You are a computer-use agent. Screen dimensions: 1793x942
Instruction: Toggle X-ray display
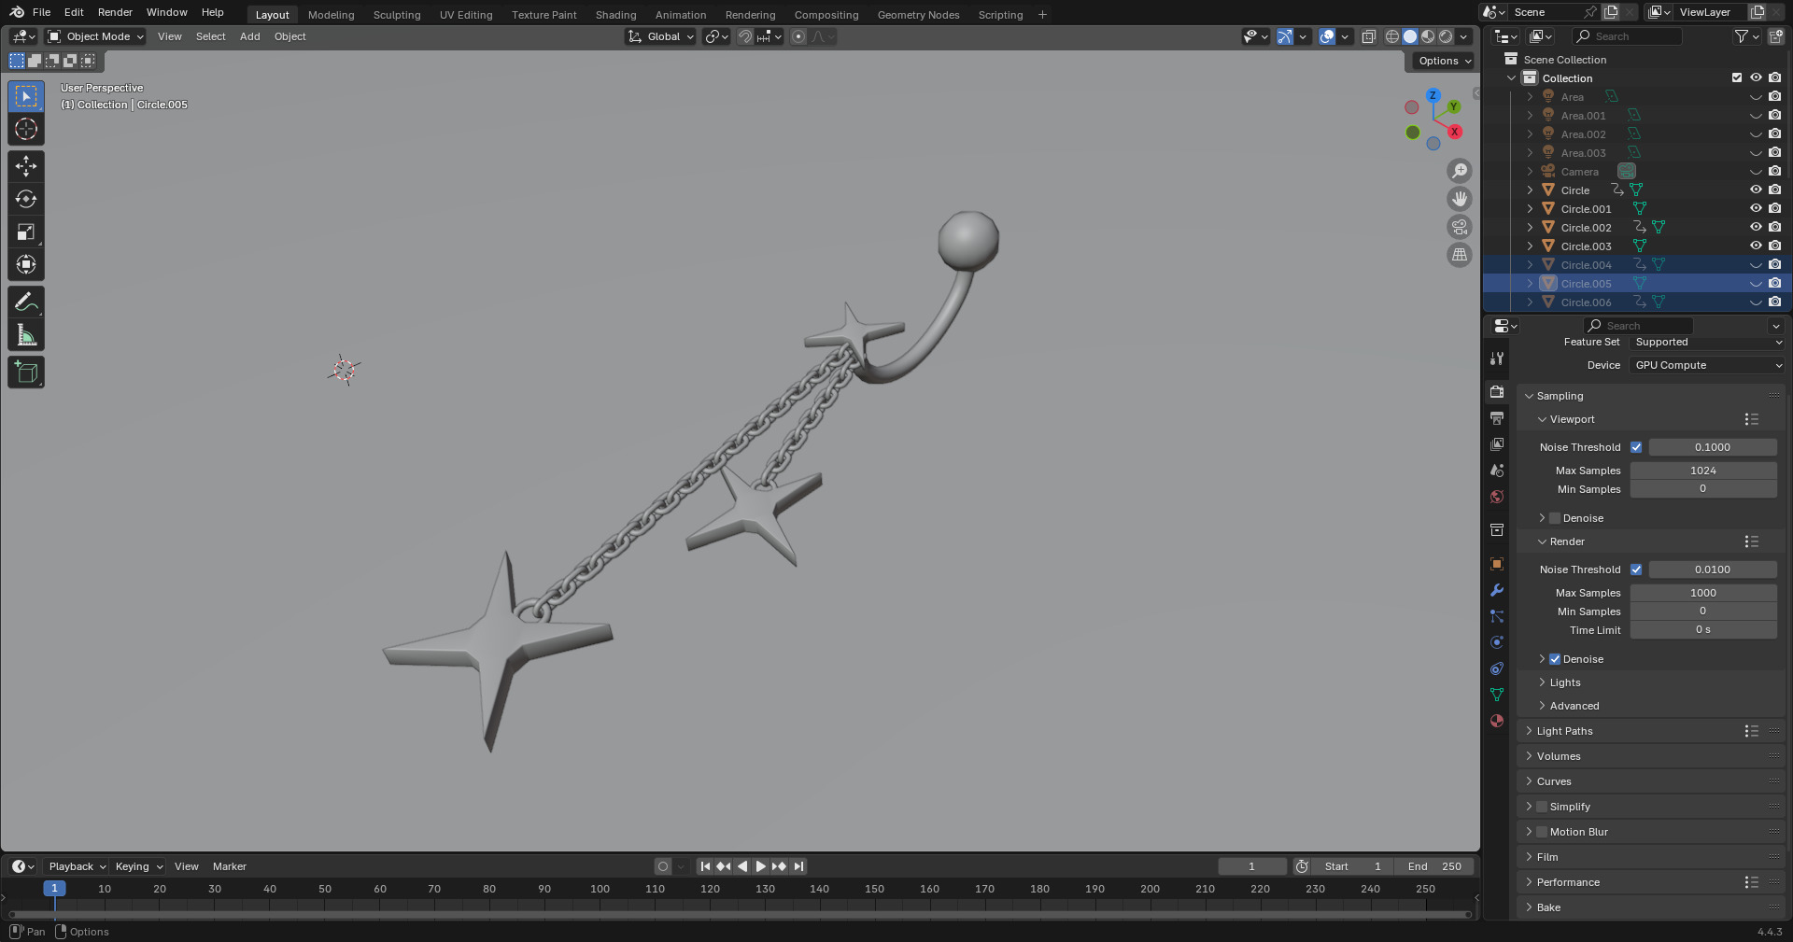coord(1368,36)
